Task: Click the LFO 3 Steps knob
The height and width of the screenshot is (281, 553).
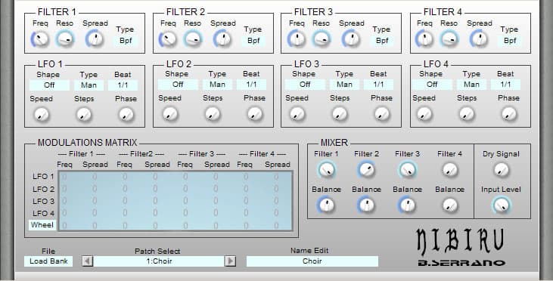Action: 339,114
